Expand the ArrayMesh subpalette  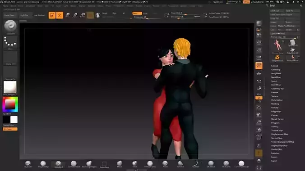276,73
